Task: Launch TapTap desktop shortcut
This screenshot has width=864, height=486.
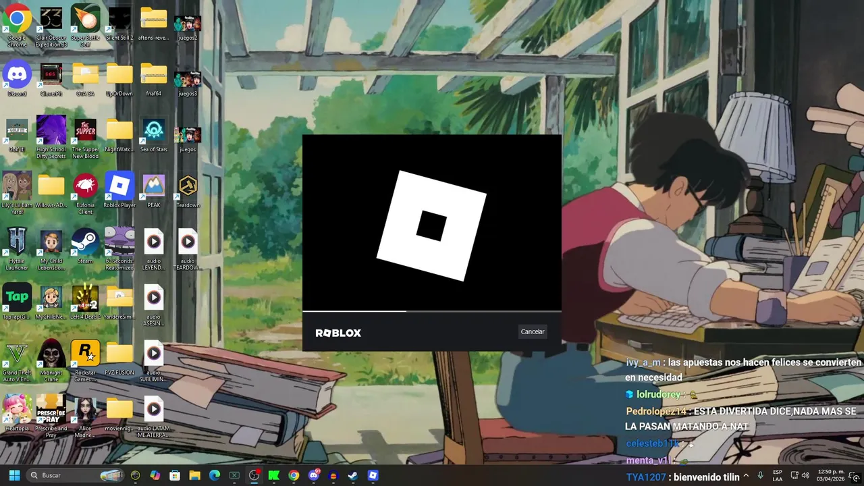Action: (17, 302)
